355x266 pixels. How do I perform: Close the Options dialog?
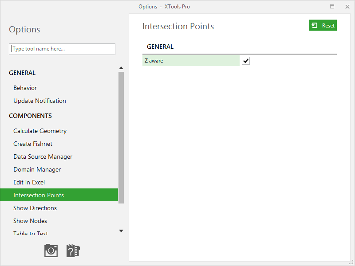pyautogui.click(x=347, y=7)
